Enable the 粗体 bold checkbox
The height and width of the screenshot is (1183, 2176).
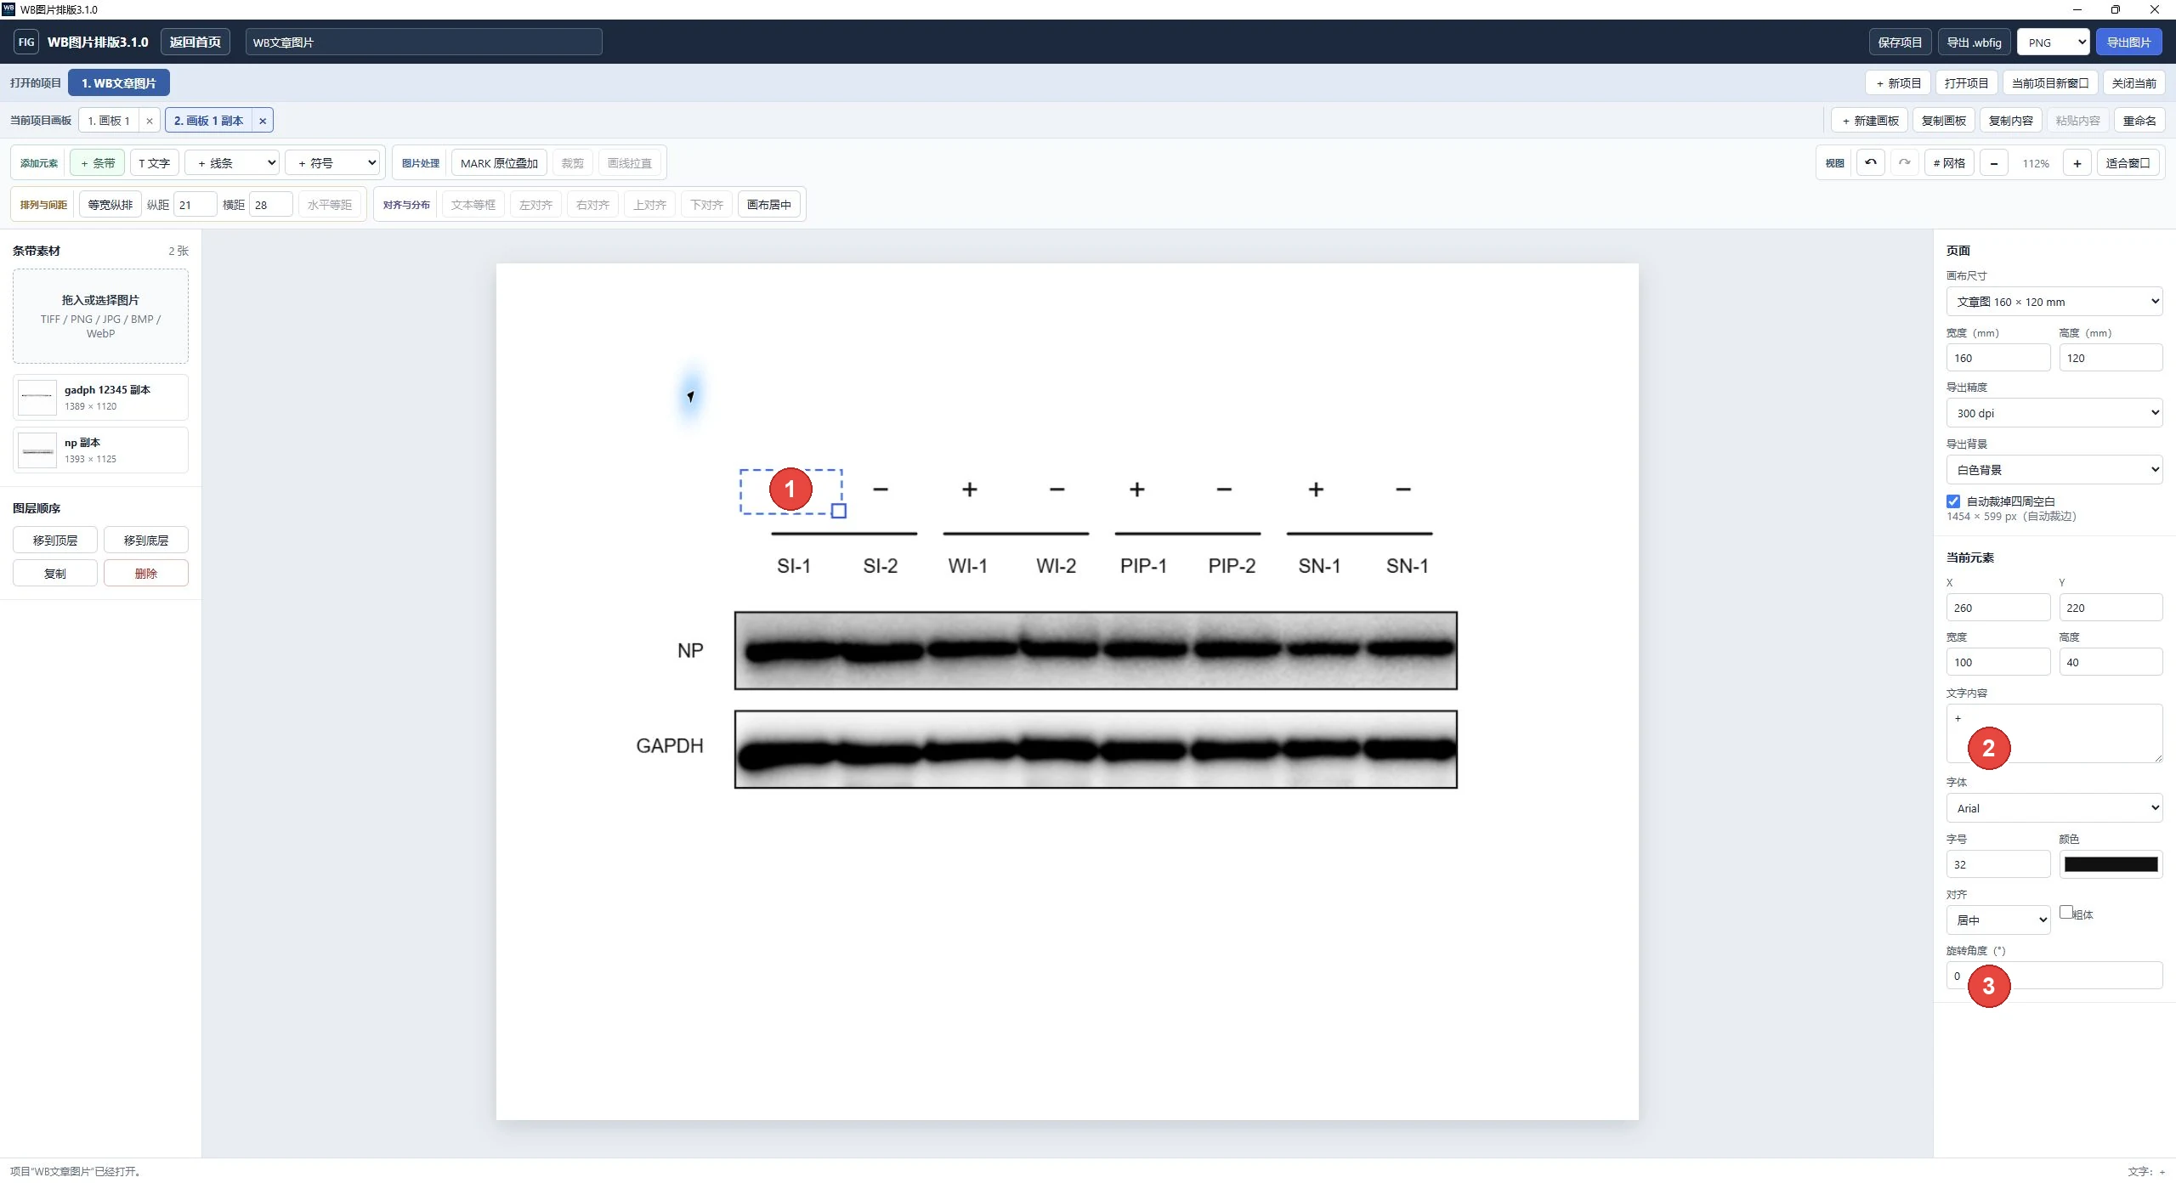tap(2066, 912)
